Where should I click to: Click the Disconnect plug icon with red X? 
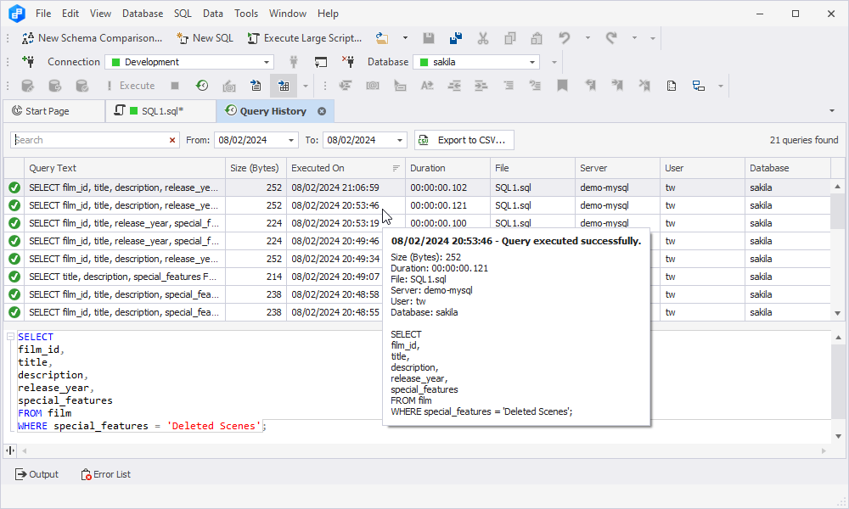[x=348, y=62]
